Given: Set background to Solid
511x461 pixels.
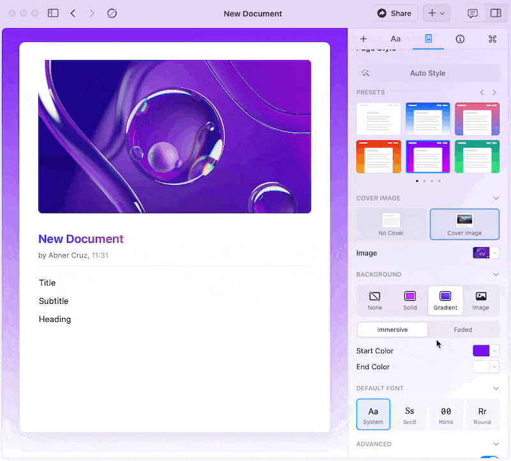Looking at the screenshot, I should tap(410, 300).
